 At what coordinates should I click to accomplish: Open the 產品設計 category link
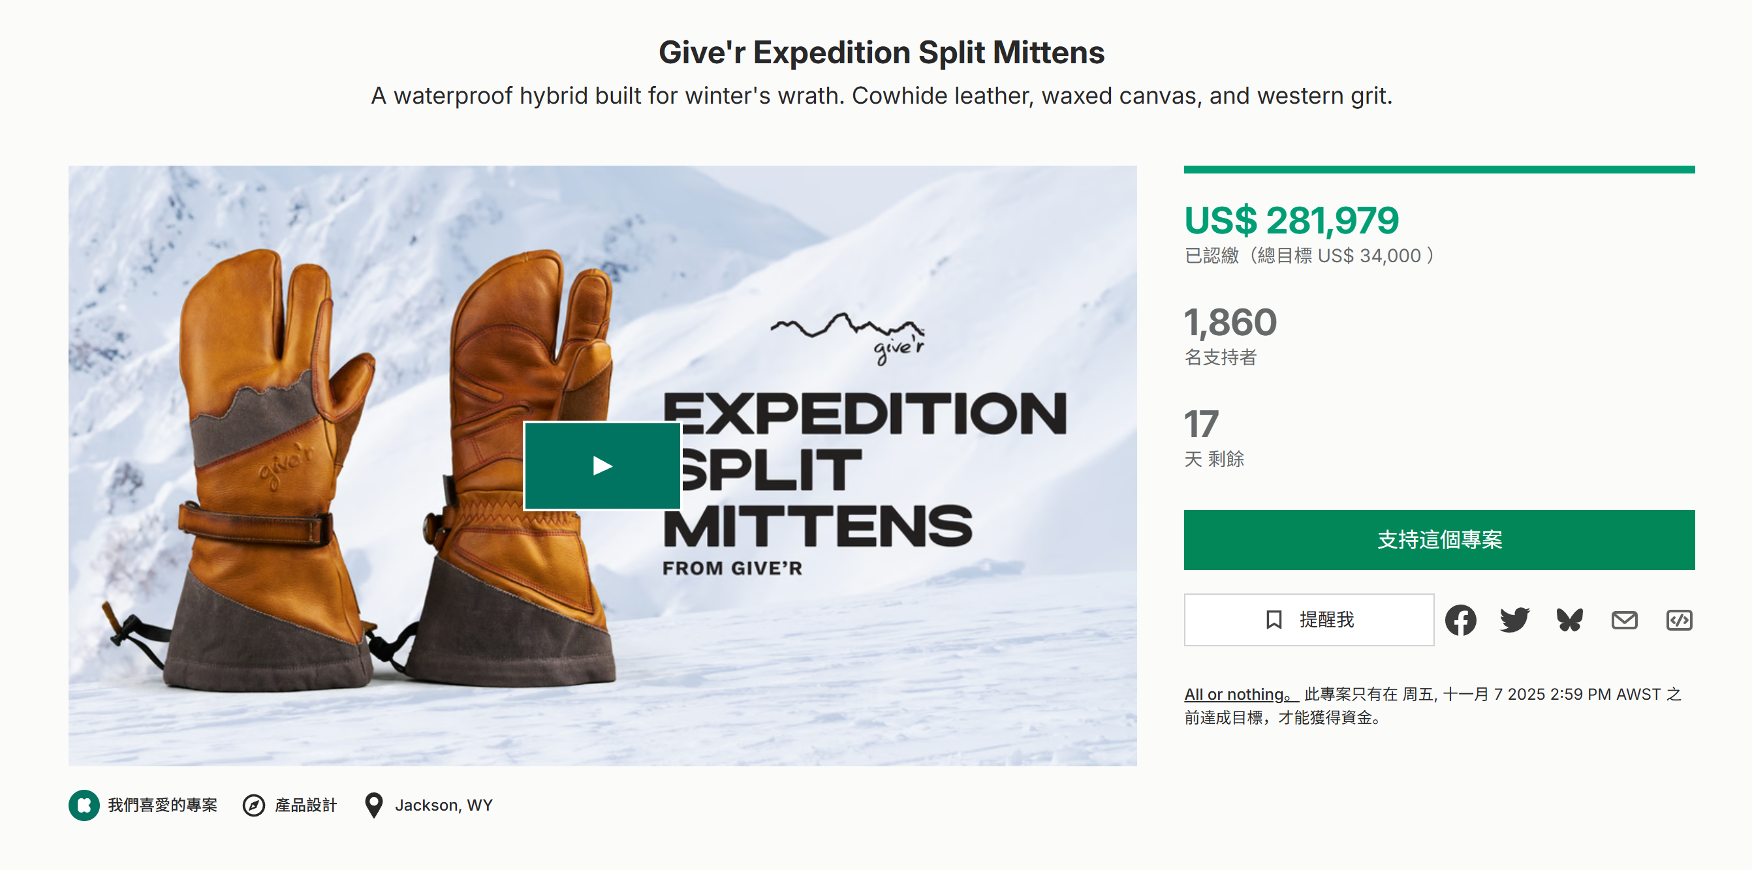(x=305, y=805)
